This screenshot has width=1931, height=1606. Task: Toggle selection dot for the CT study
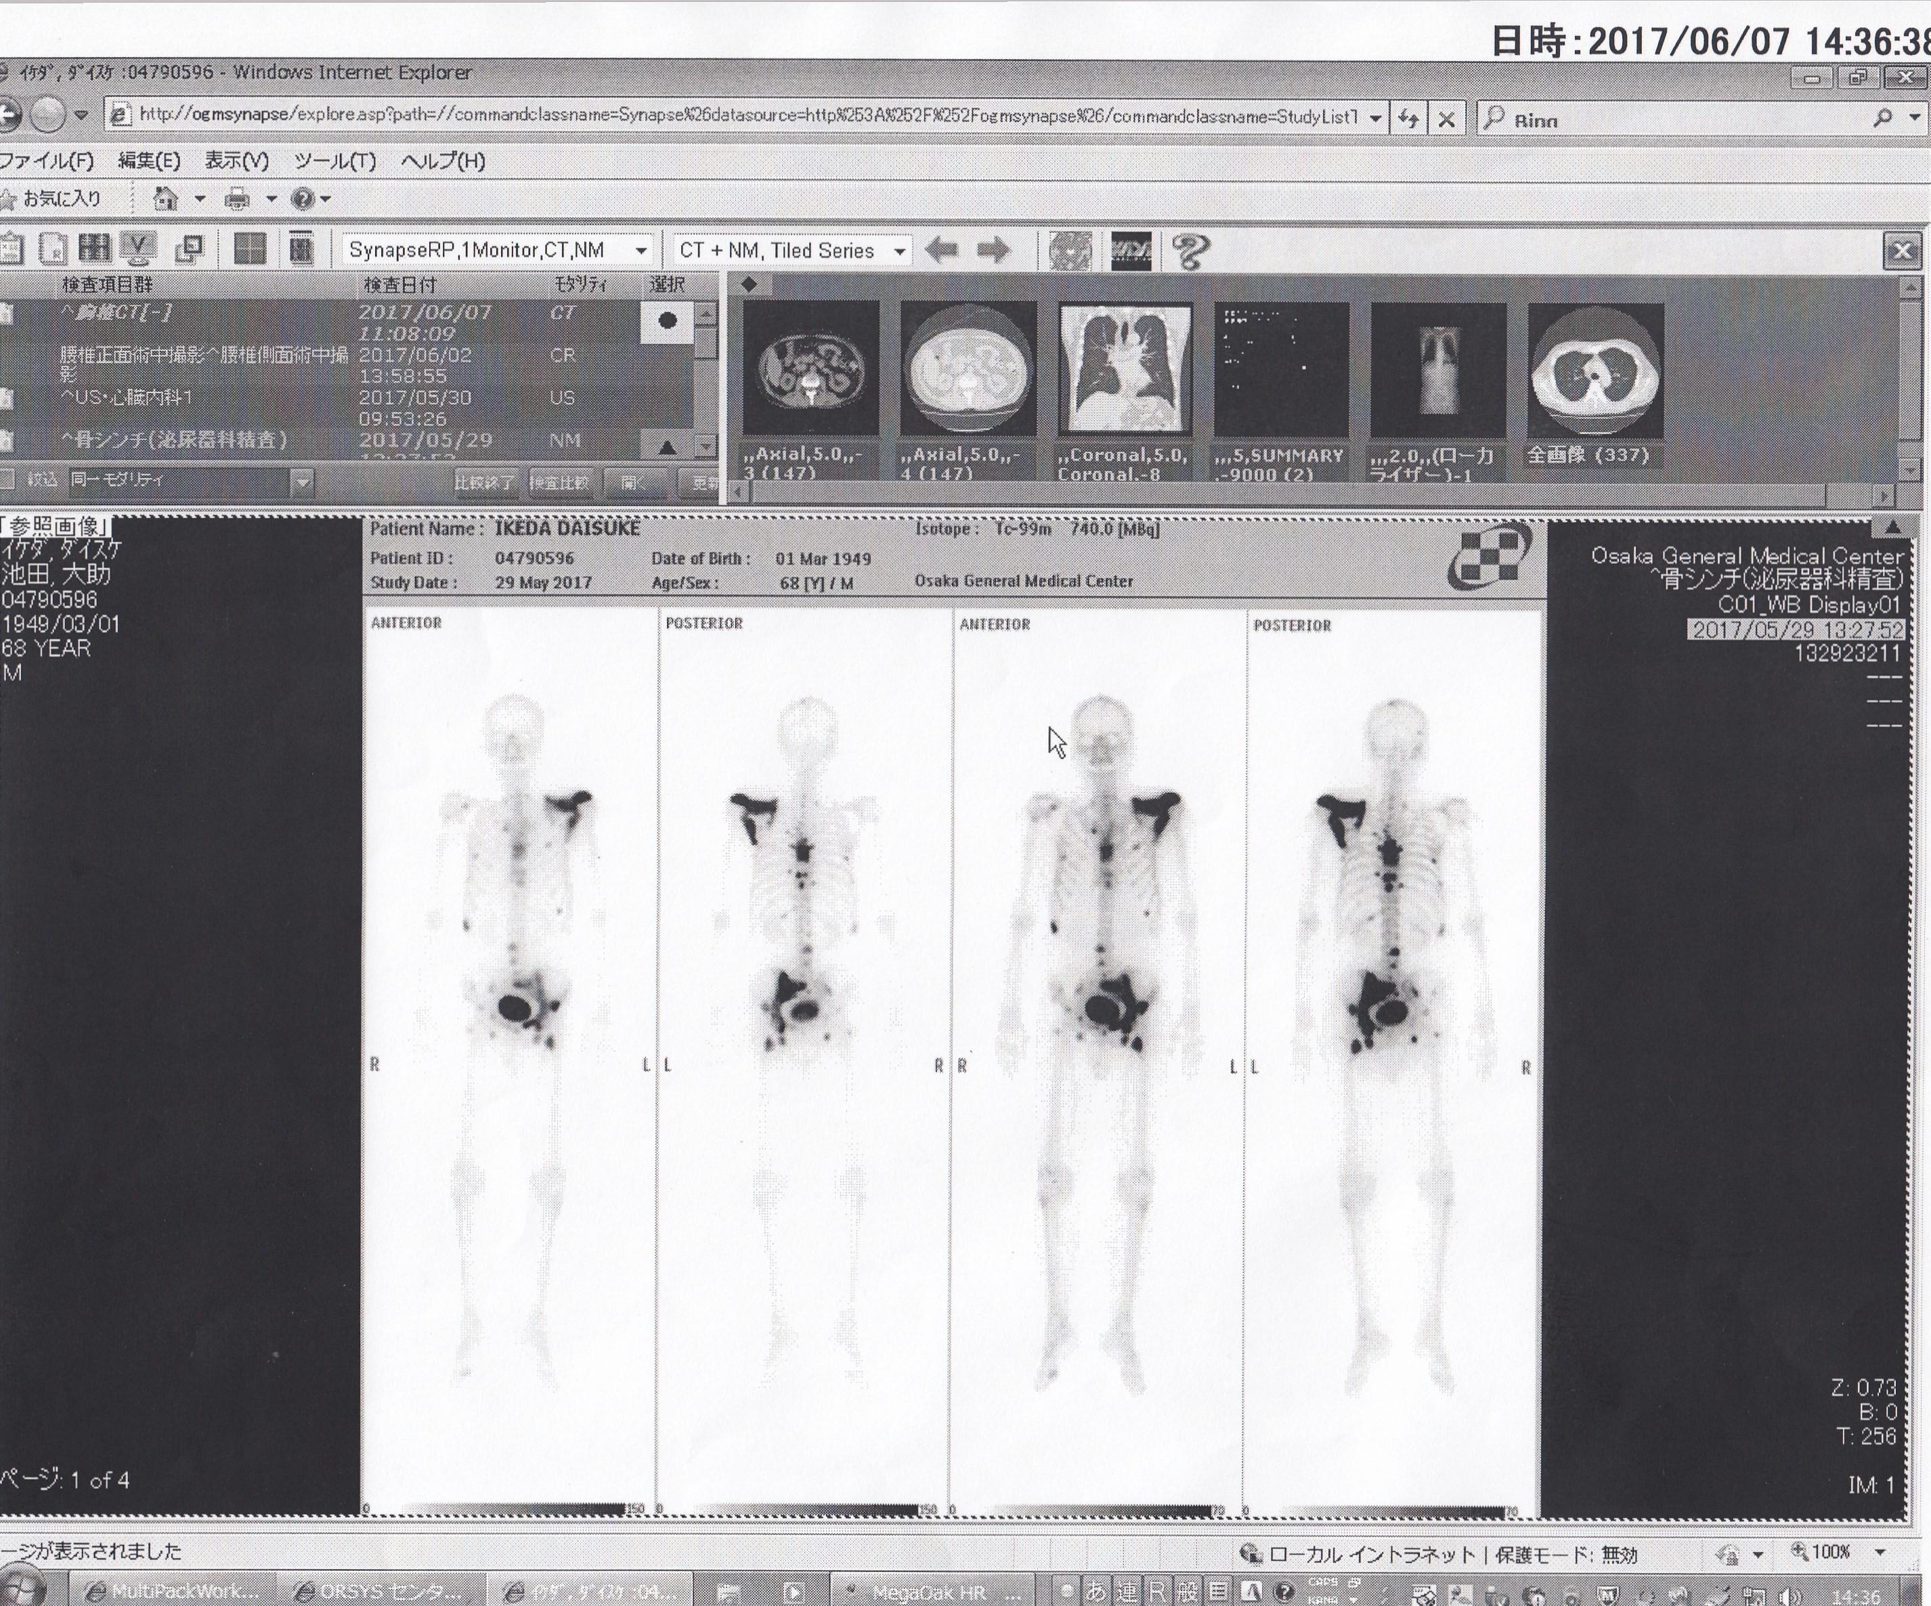pyautogui.click(x=668, y=321)
